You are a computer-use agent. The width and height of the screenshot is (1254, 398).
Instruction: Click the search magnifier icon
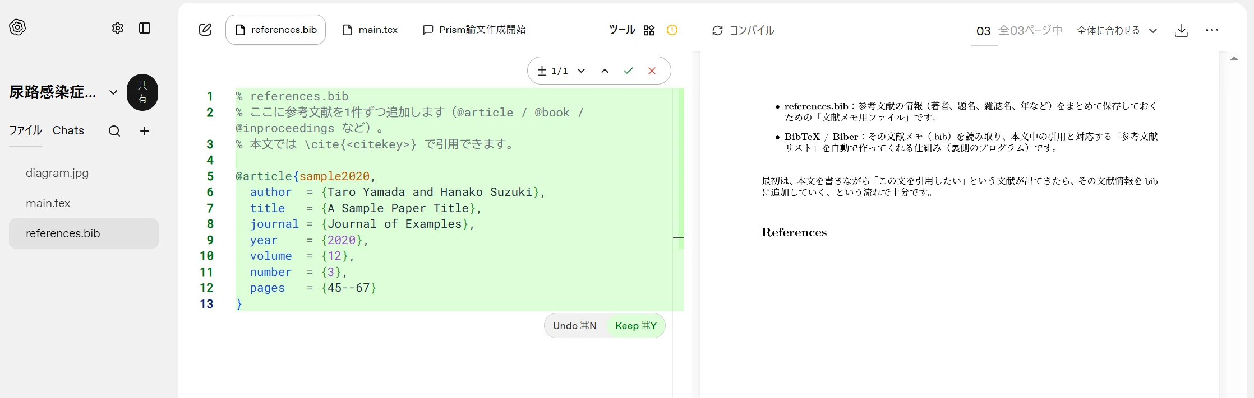tap(114, 131)
